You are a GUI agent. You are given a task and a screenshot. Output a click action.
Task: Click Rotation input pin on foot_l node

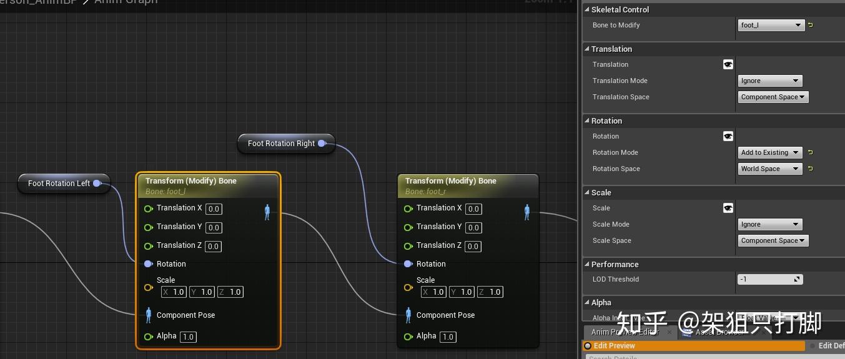(148, 264)
